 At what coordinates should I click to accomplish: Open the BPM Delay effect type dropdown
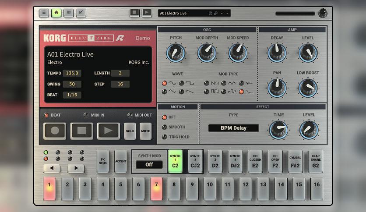coord(233,128)
